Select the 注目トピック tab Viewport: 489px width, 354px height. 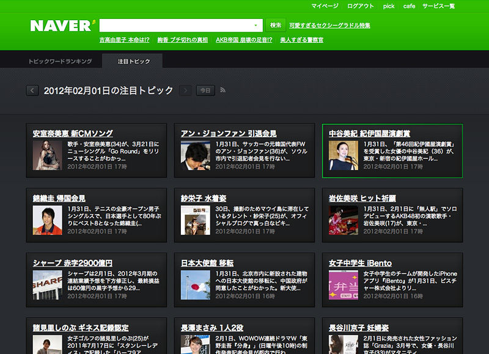(133, 61)
